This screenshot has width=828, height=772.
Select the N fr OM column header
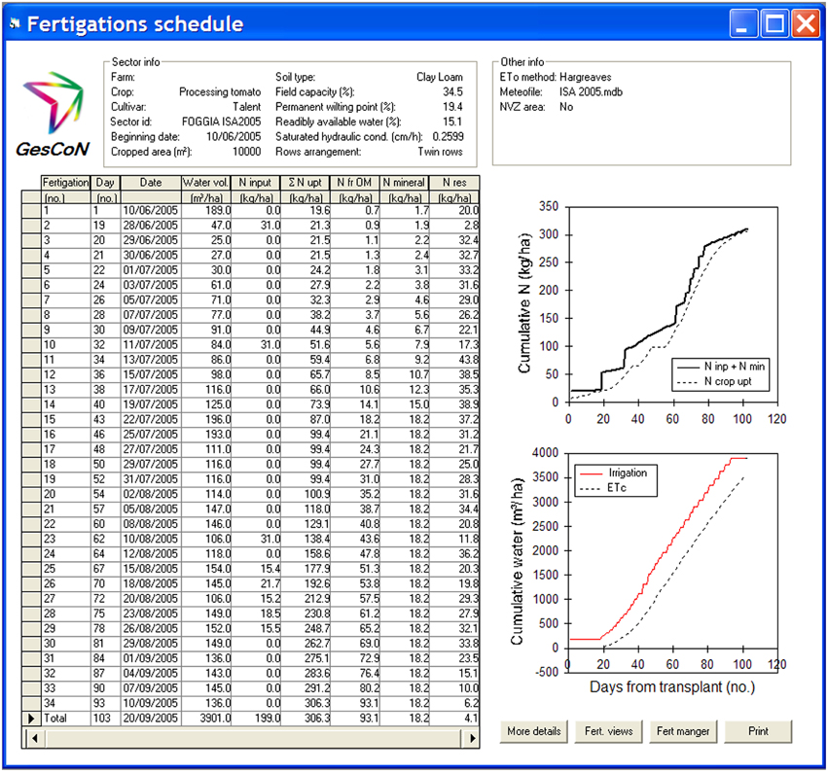(354, 183)
